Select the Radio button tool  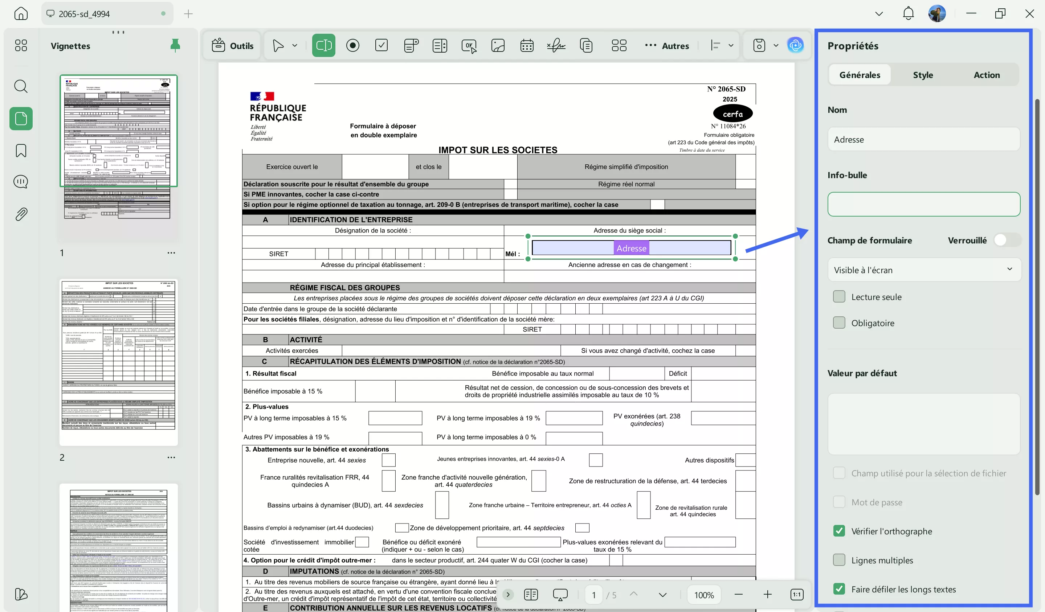coord(352,45)
